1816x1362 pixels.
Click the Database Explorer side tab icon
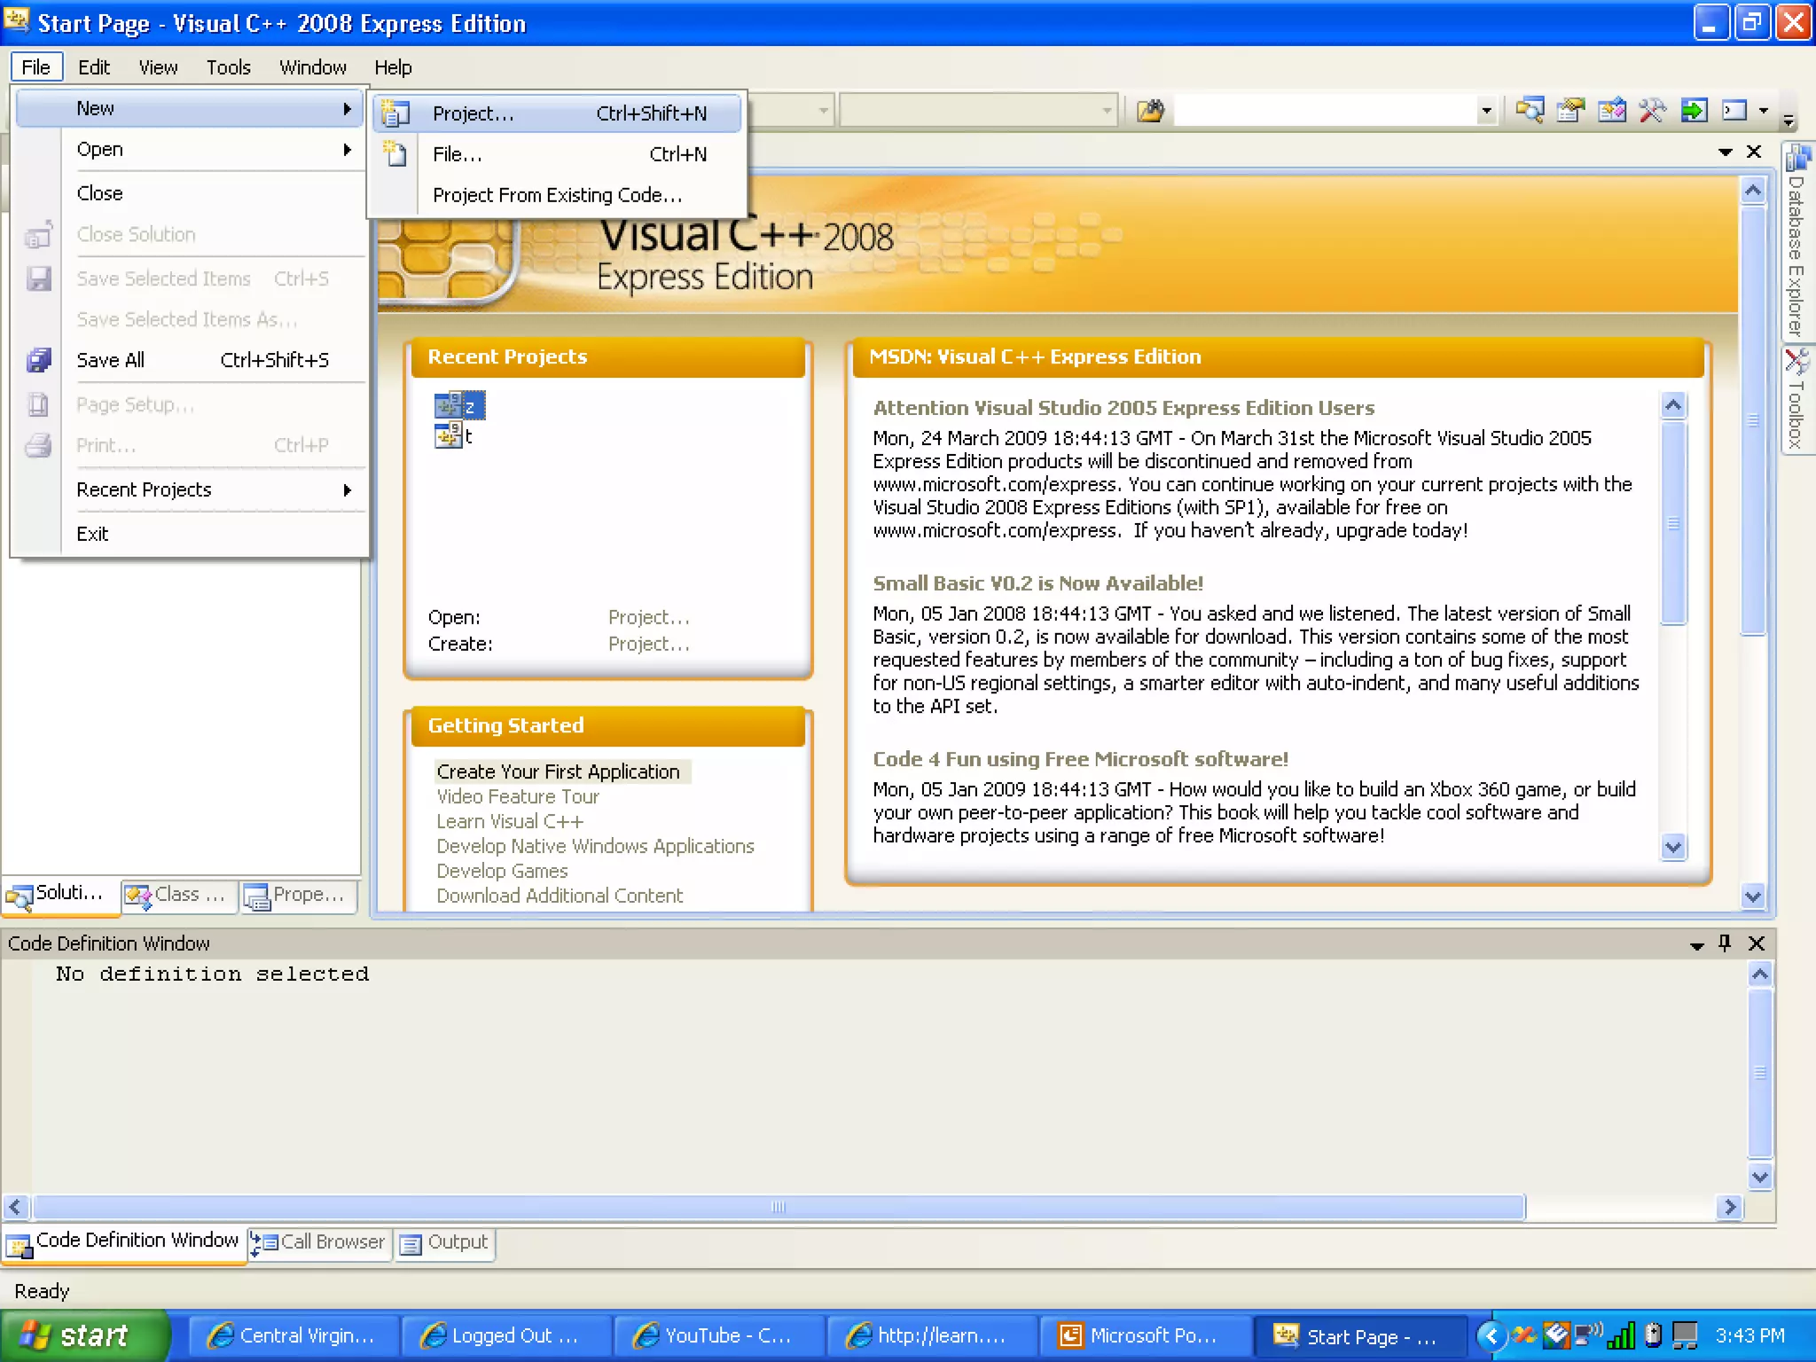click(1798, 158)
